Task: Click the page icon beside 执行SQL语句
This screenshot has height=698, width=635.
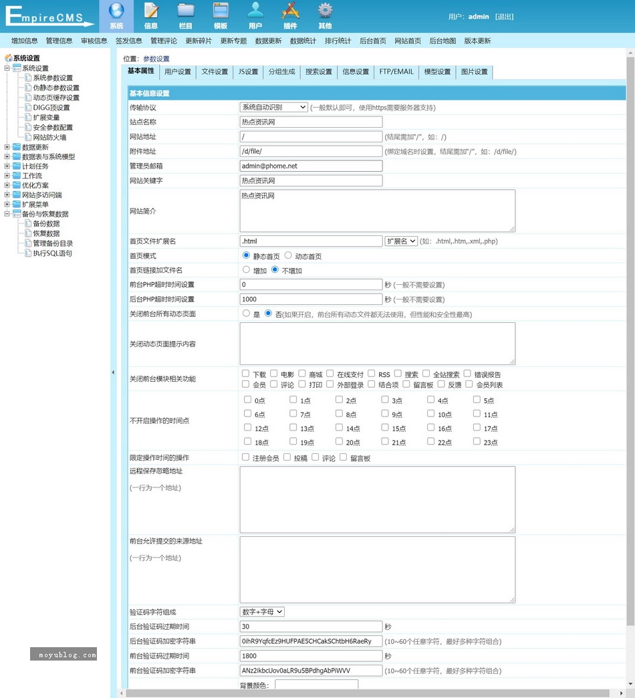Action: tap(28, 253)
